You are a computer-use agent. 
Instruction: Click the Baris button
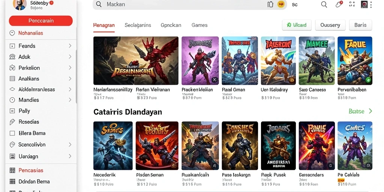(360, 25)
